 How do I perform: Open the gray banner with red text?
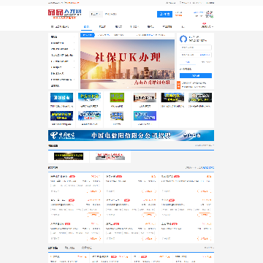110,156
